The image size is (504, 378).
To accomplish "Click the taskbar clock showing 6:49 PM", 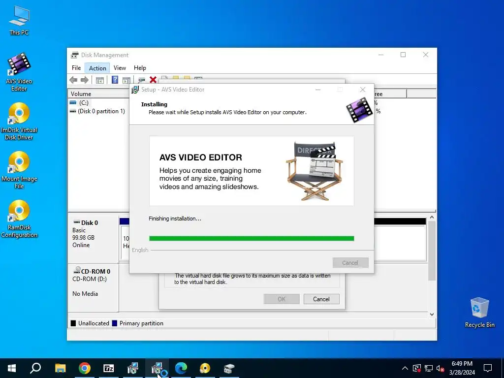I will coord(462,368).
